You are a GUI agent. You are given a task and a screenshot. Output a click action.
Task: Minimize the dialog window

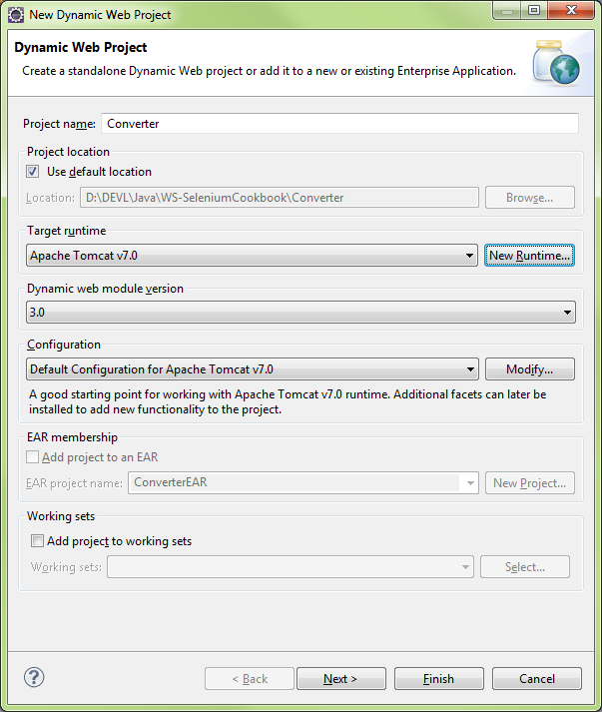[505, 12]
